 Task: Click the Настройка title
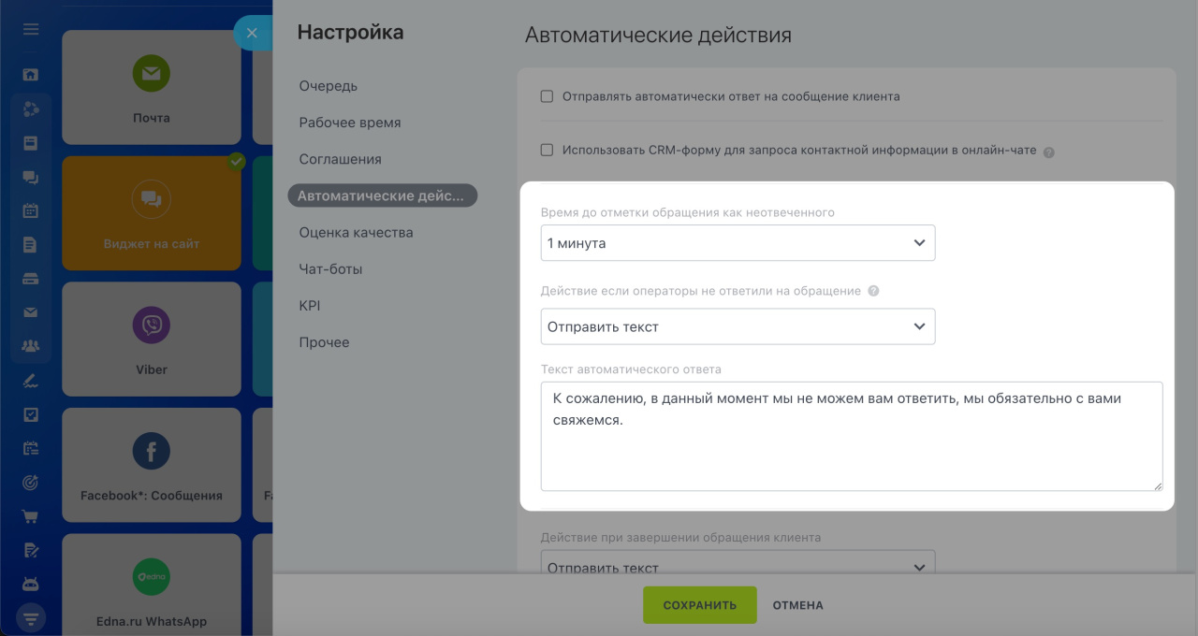(351, 32)
